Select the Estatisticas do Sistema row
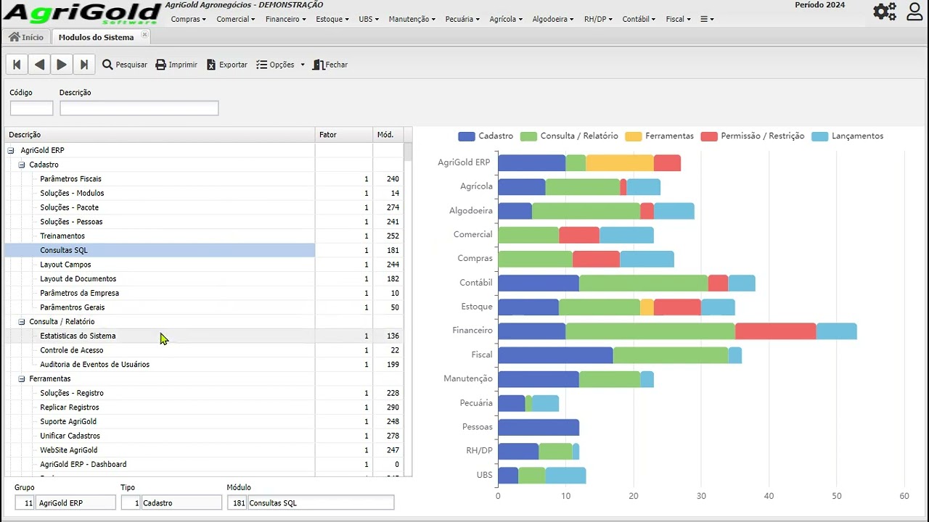 point(204,336)
